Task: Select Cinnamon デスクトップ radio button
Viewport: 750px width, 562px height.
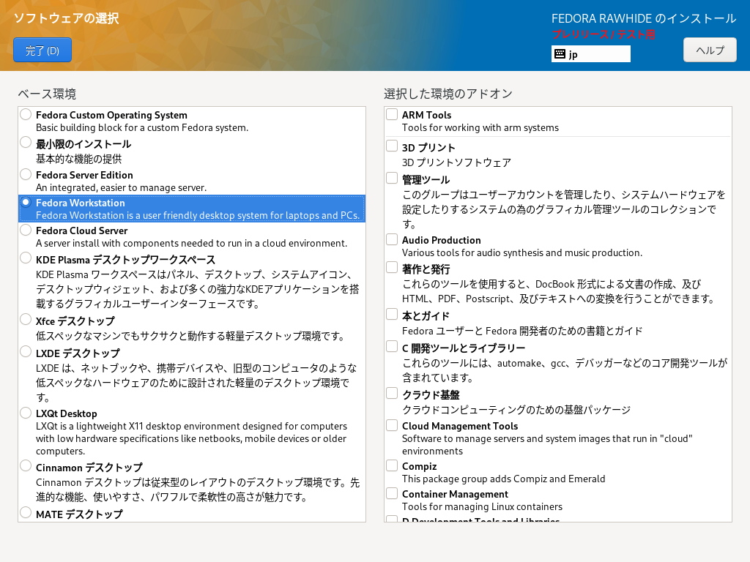Action: pos(26,466)
